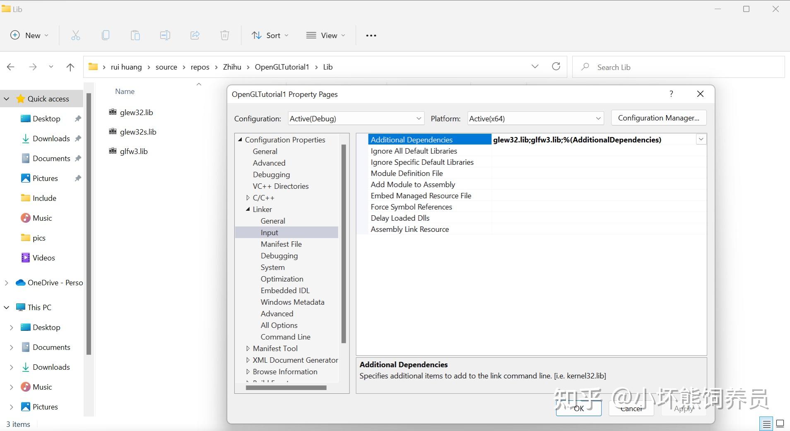Screen dimensions: 790x431
Task: Click the Configuration Manager button
Action: tap(658, 118)
